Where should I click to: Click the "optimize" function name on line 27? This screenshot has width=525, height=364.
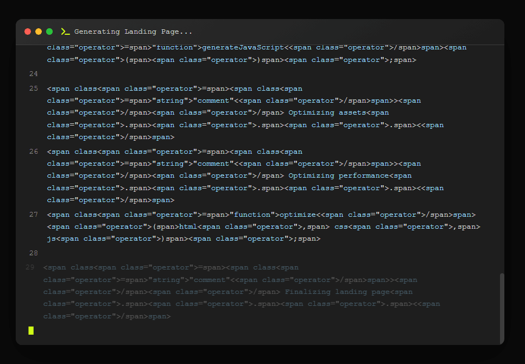(298, 215)
